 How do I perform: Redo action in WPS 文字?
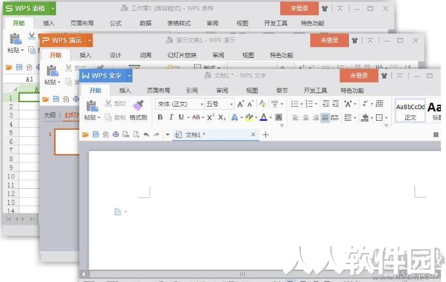[156, 134]
